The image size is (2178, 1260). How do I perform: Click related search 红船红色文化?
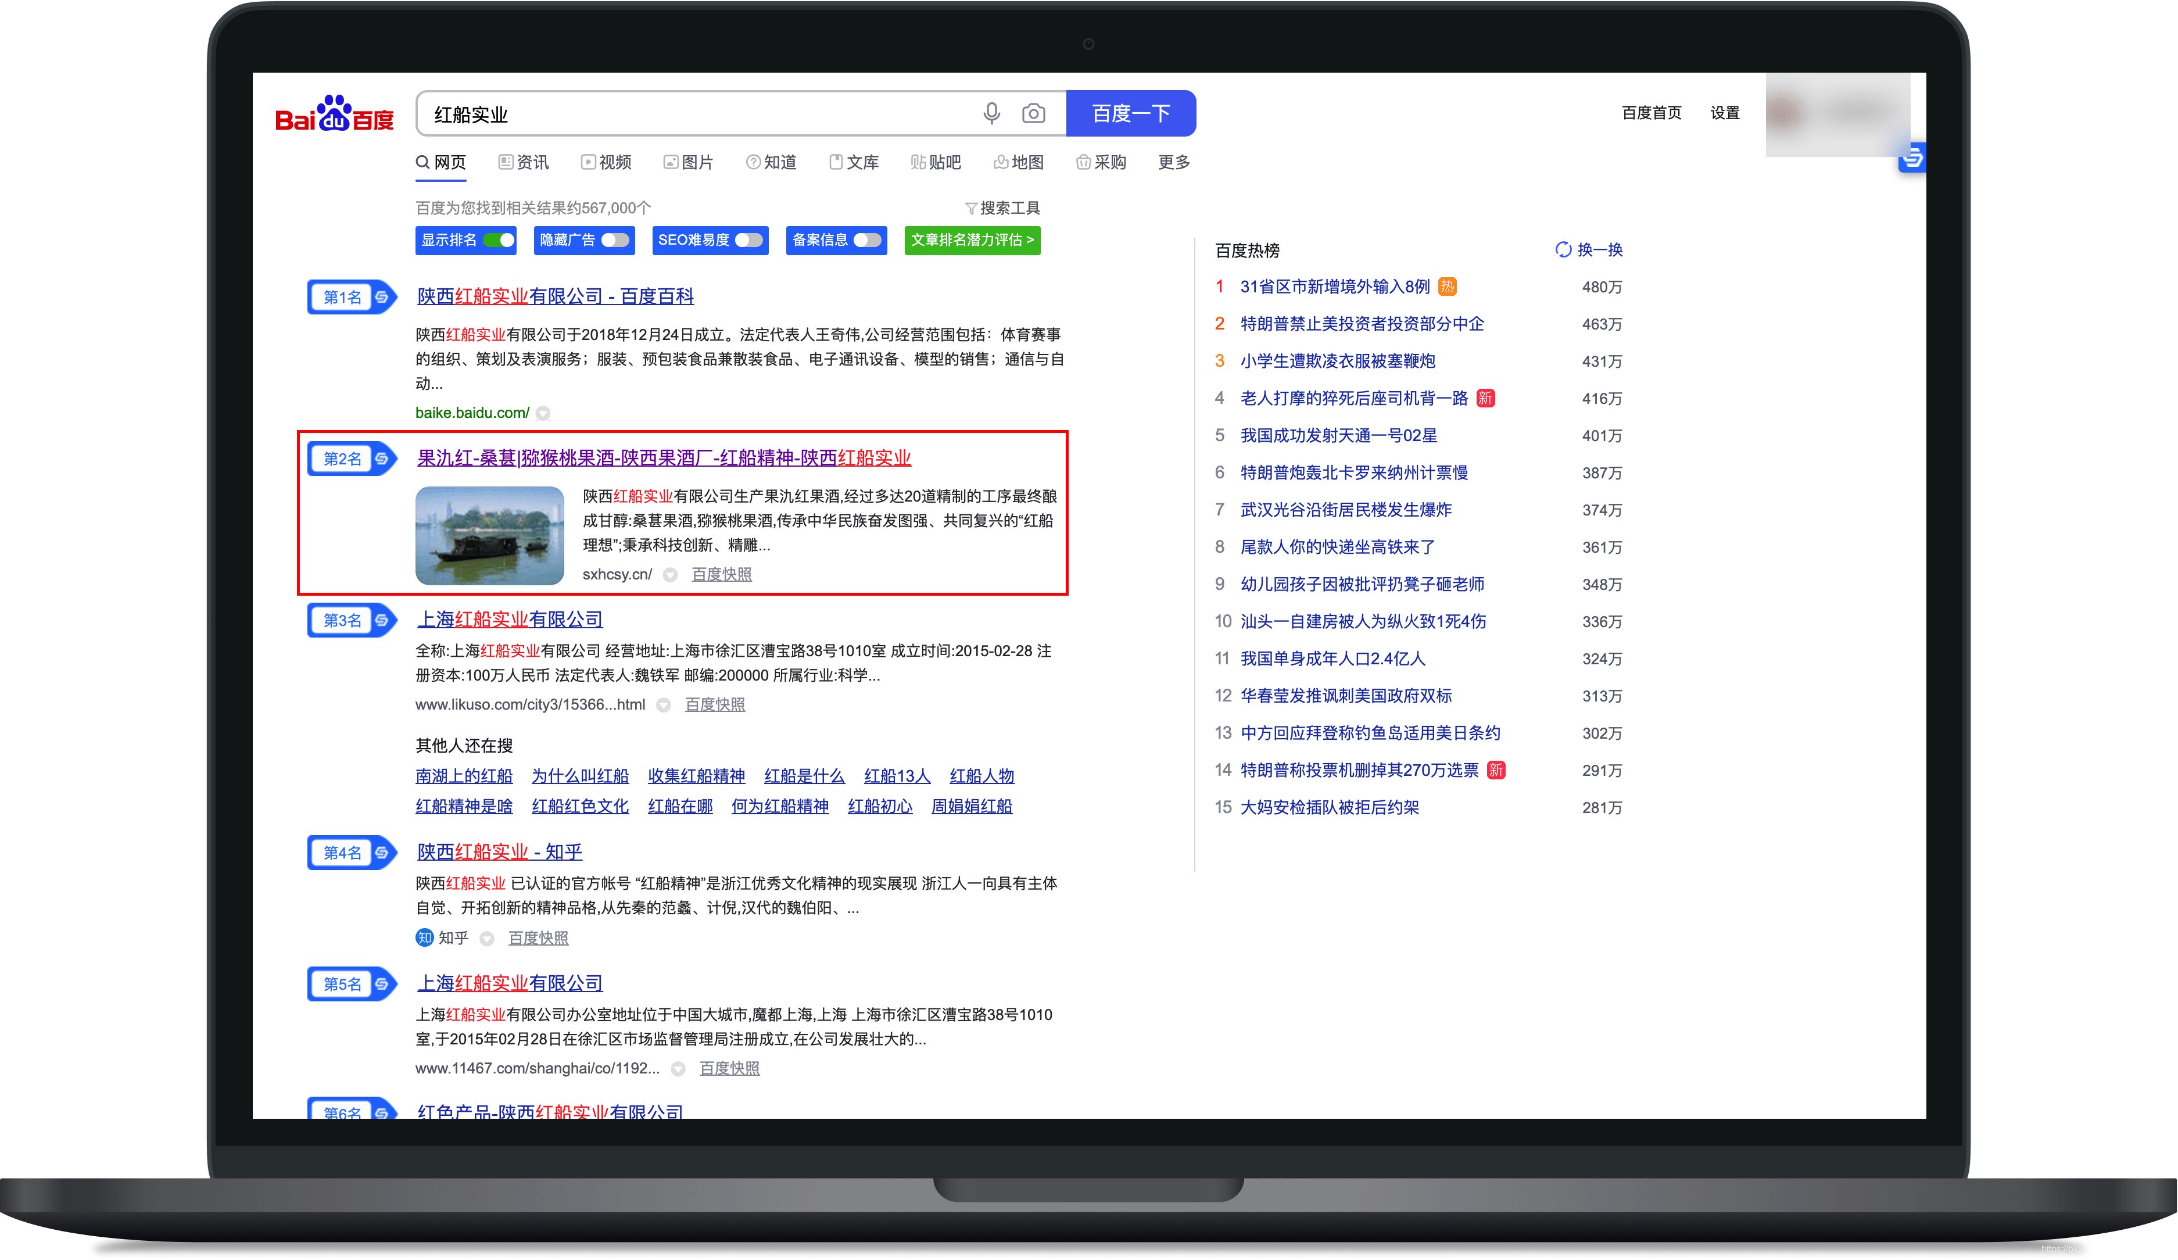coord(580,807)
